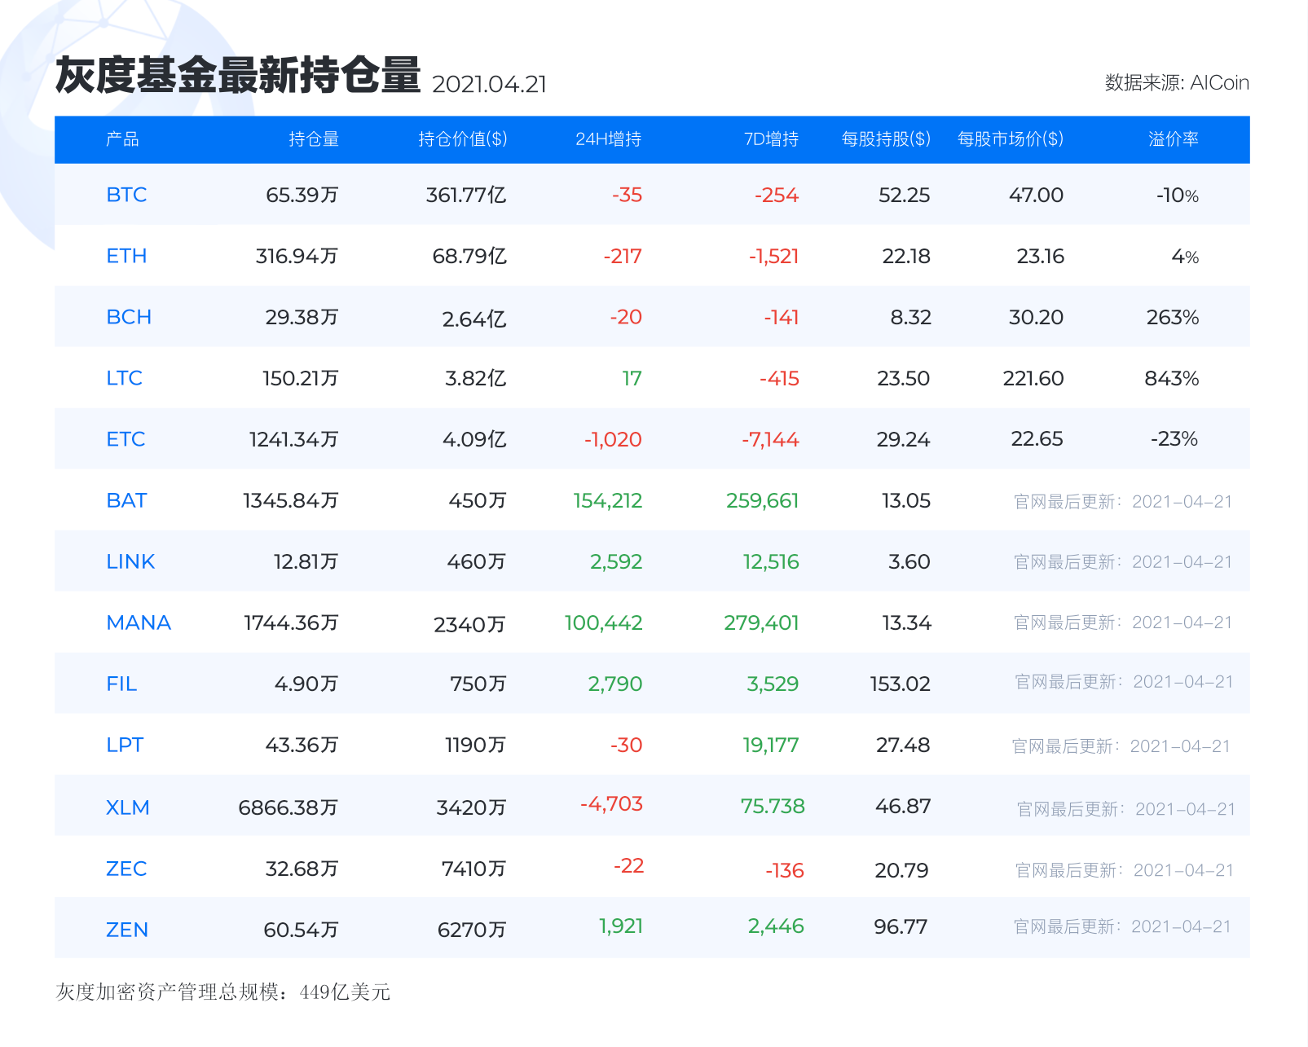Click the 溢价率 column header
This screenshot has width=1308, height=1047.
tap(1173, 139)
